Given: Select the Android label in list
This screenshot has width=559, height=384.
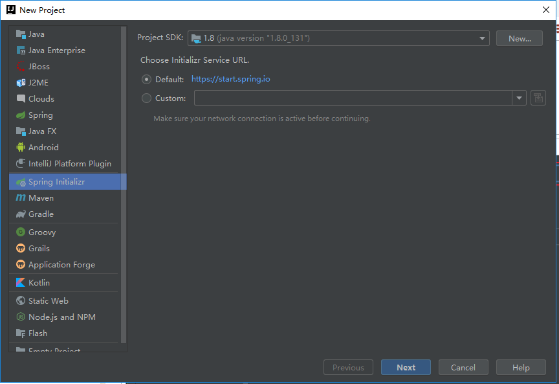Looking at the screenshot, I should point(43,148).
